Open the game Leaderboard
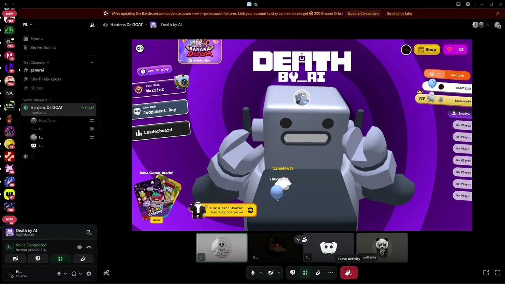 tap(161, 131)
